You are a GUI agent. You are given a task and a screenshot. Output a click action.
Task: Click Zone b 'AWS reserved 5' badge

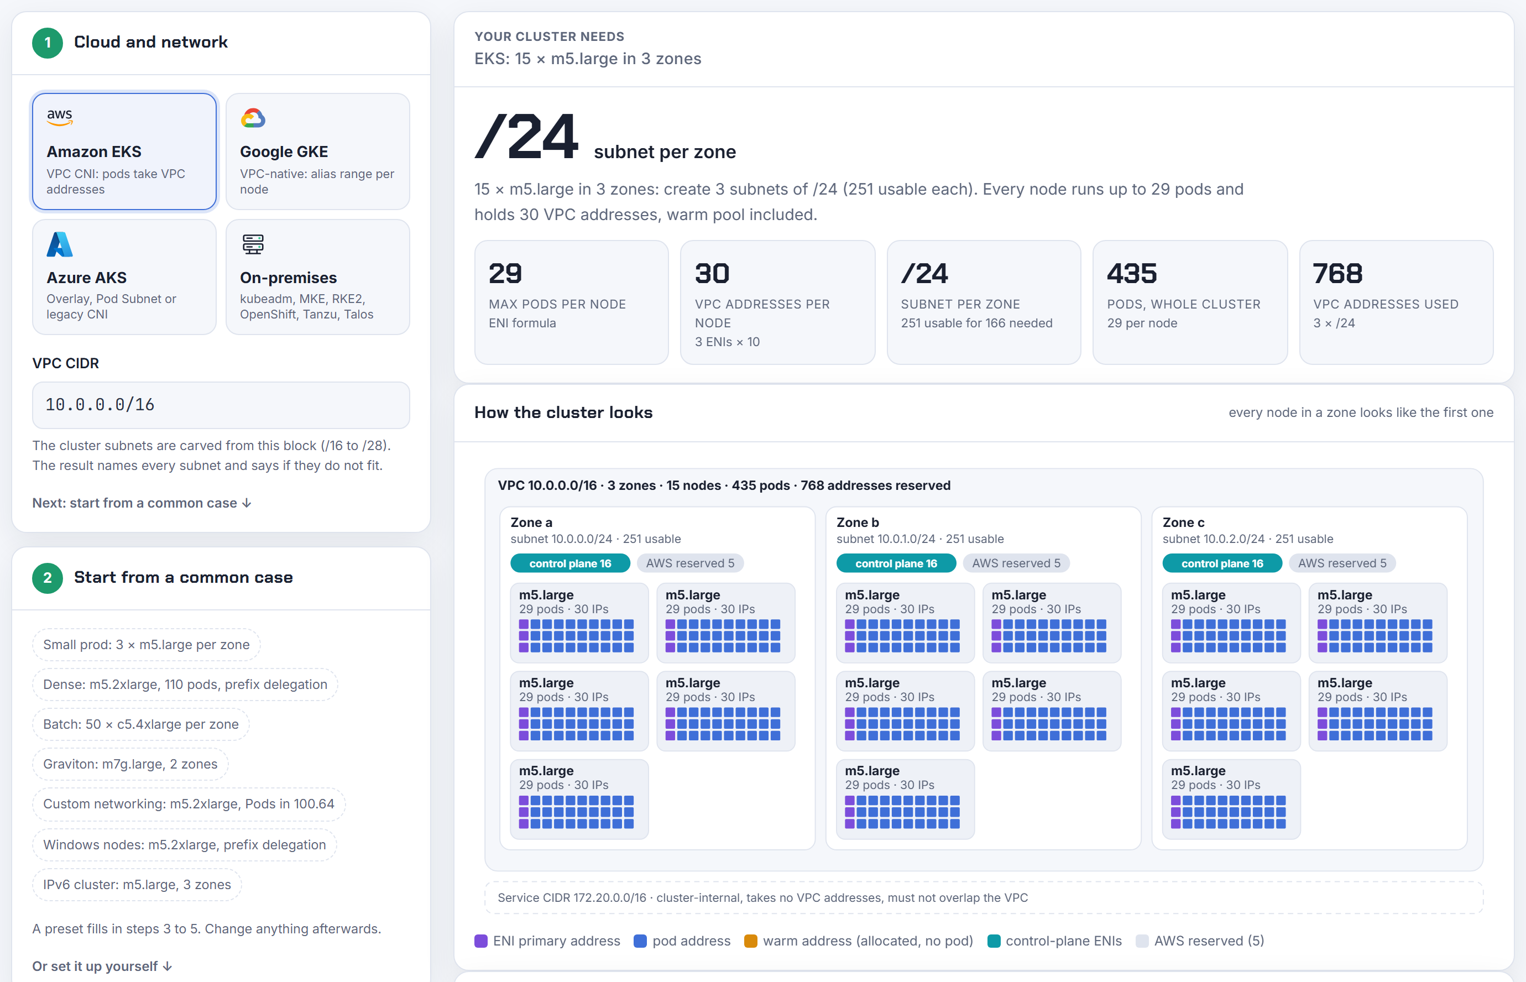coord(1016,563)
